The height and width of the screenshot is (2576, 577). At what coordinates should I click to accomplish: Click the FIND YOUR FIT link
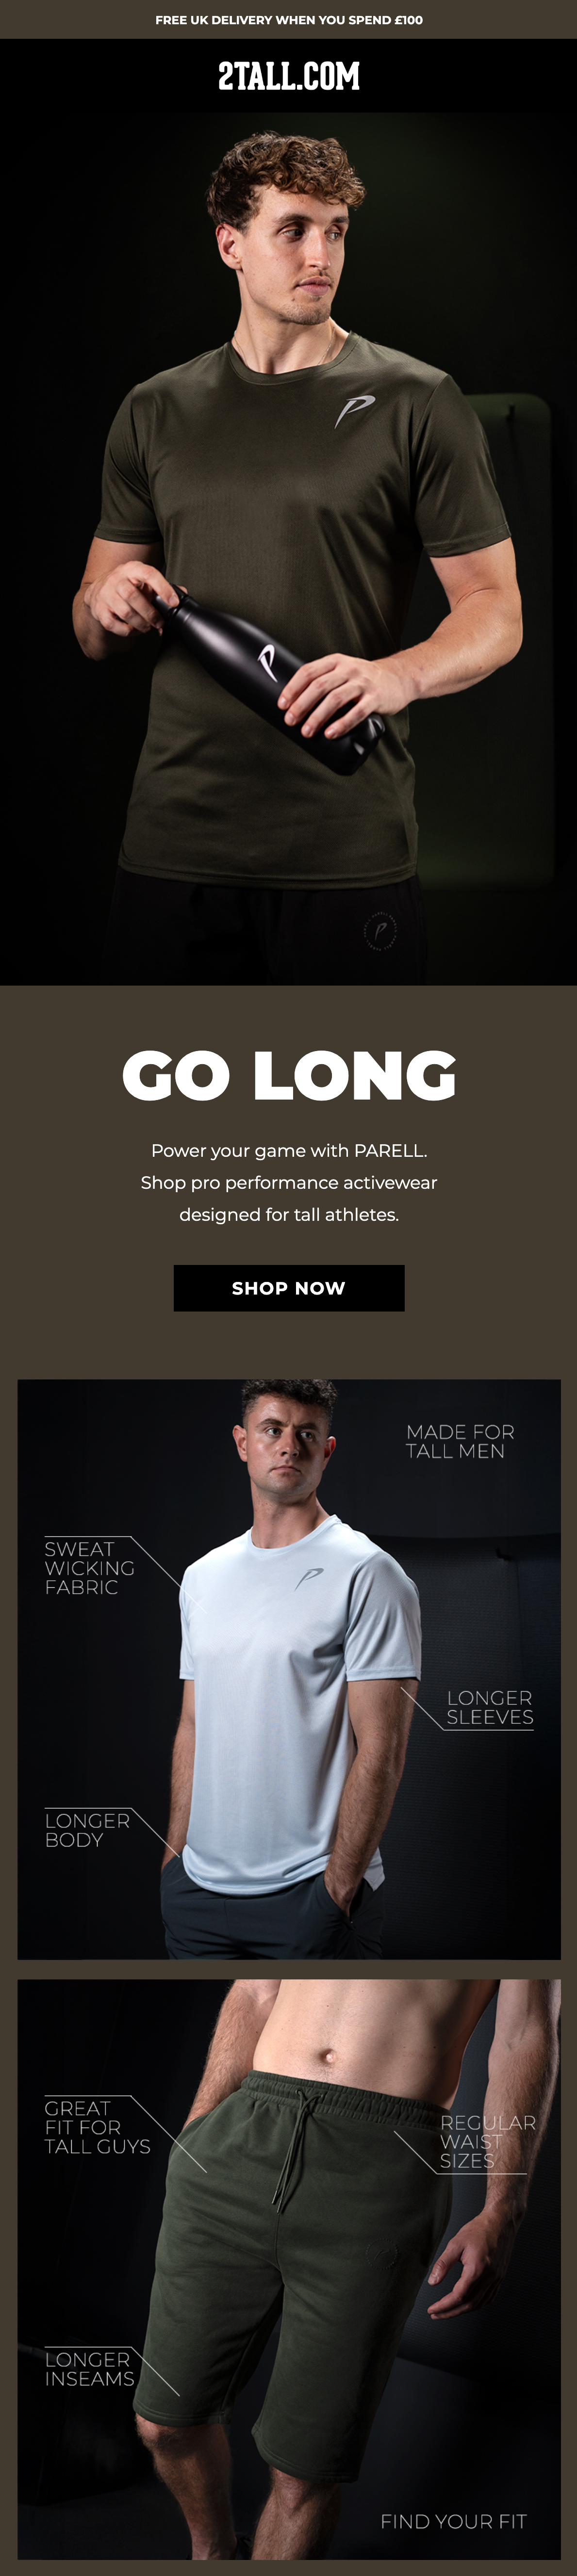pyautogui.click(x=453, y=2522)
